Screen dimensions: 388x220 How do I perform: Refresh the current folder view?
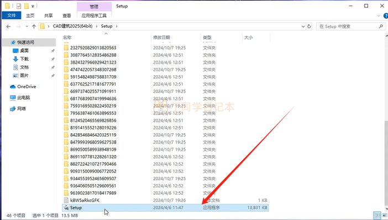click(309, 26)
